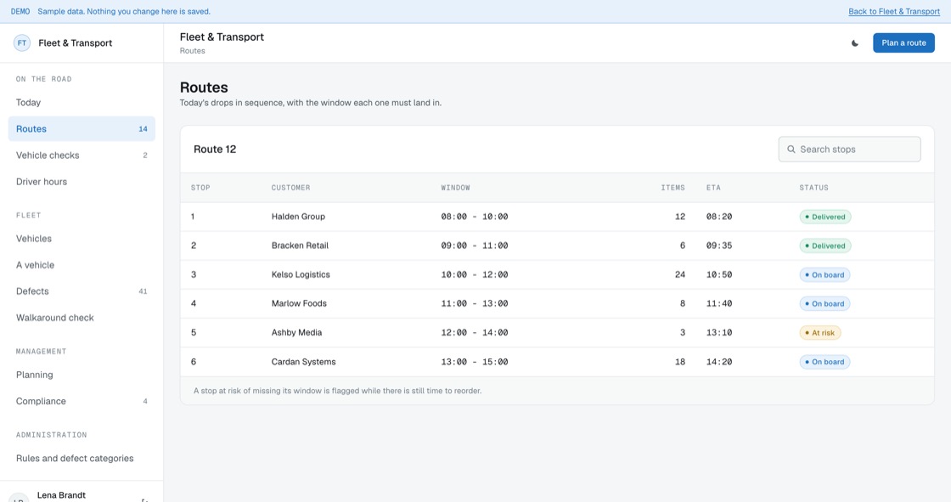Click the DEMO label in the top banner
Viewport: 951px width, 502px height.
click(20, 12)
